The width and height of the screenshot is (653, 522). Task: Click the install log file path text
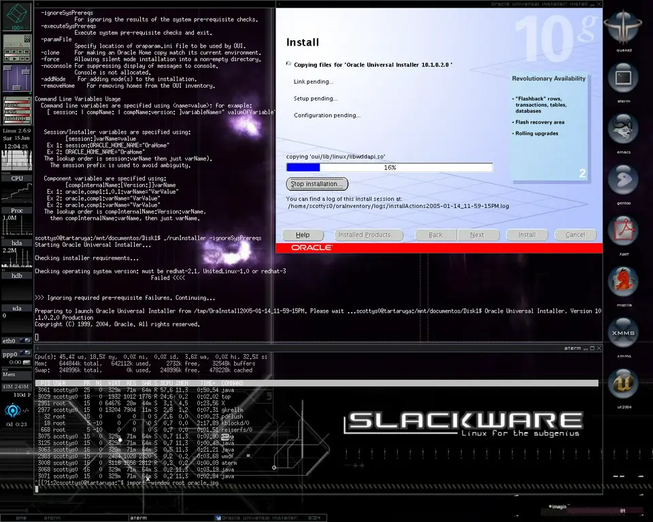pos(399,206)
